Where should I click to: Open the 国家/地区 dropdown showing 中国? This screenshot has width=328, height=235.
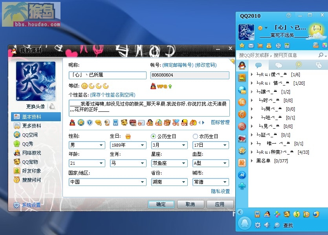108,182
